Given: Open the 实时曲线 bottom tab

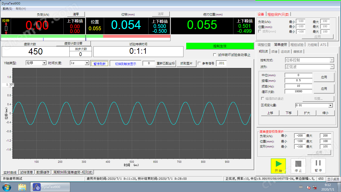Looking at the screenshot, I should [x=10, y=172].
